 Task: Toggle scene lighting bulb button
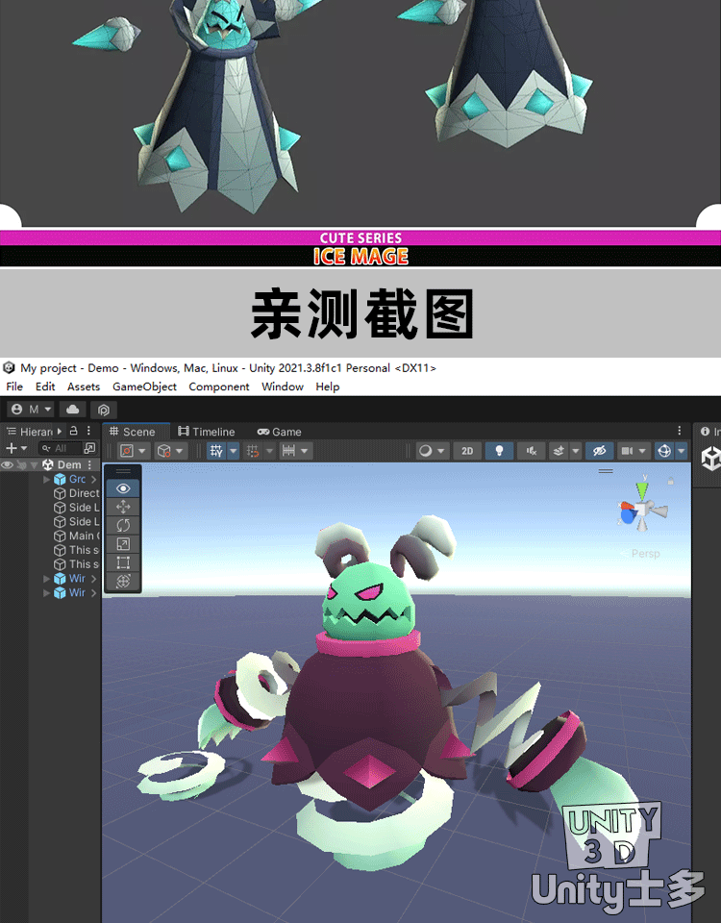pyautogui.click(x=499, y=451)
